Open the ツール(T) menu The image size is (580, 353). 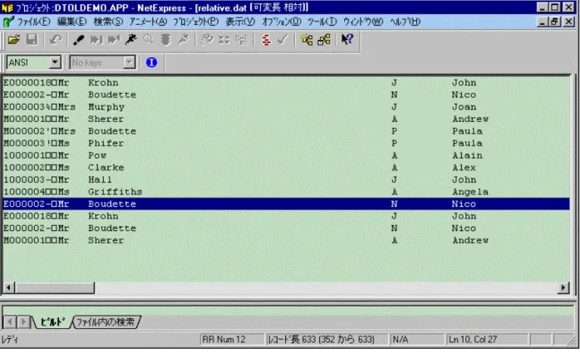coord(322,22)
